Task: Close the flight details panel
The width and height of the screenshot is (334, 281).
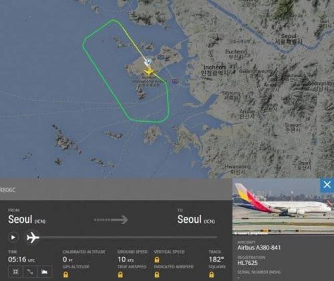Action: [x=327, y=185]
